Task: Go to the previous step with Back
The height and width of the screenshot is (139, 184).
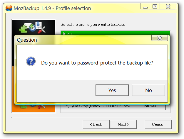Action: [x=96, y=124]
